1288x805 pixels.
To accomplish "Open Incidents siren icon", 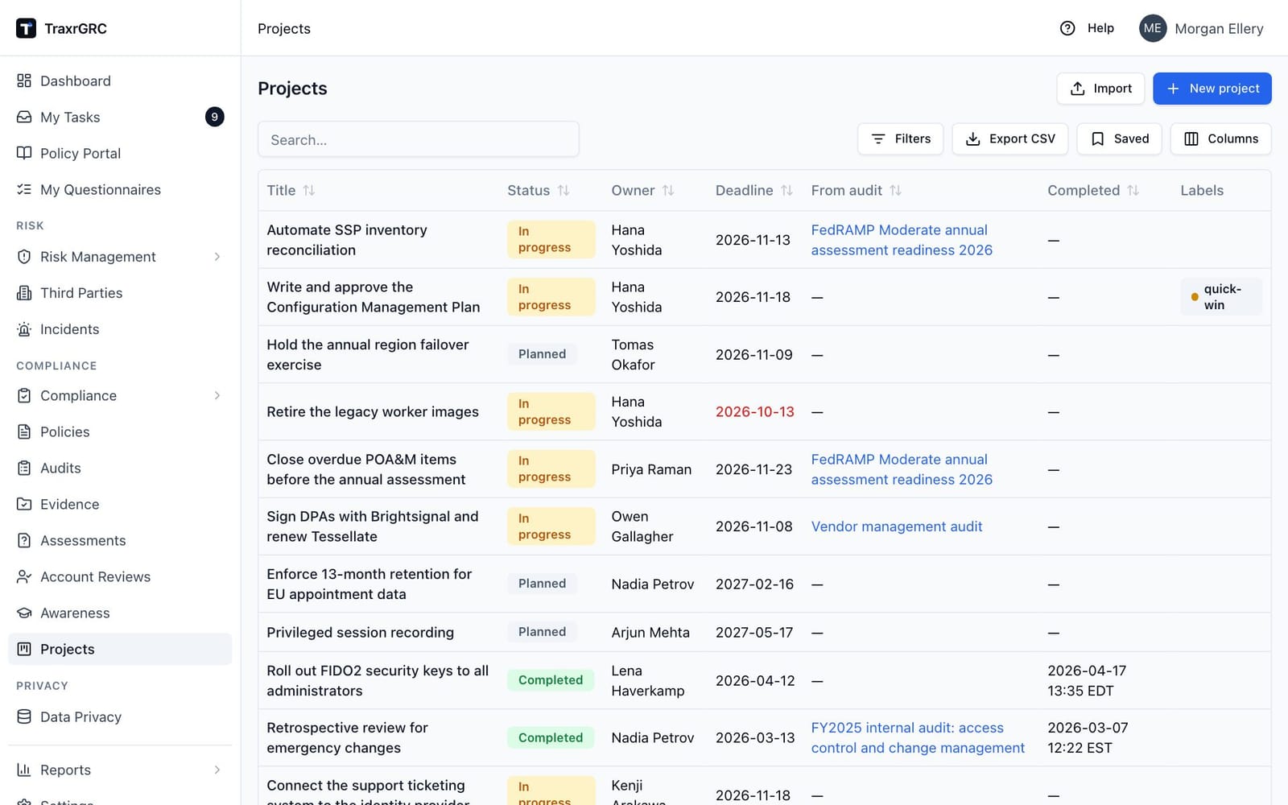I will pyautogui.click(x=24, y=329).
